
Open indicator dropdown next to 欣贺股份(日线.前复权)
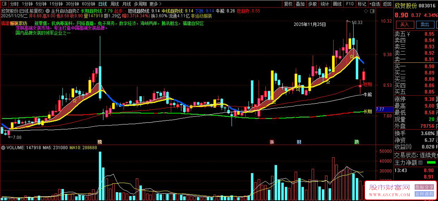47,11
